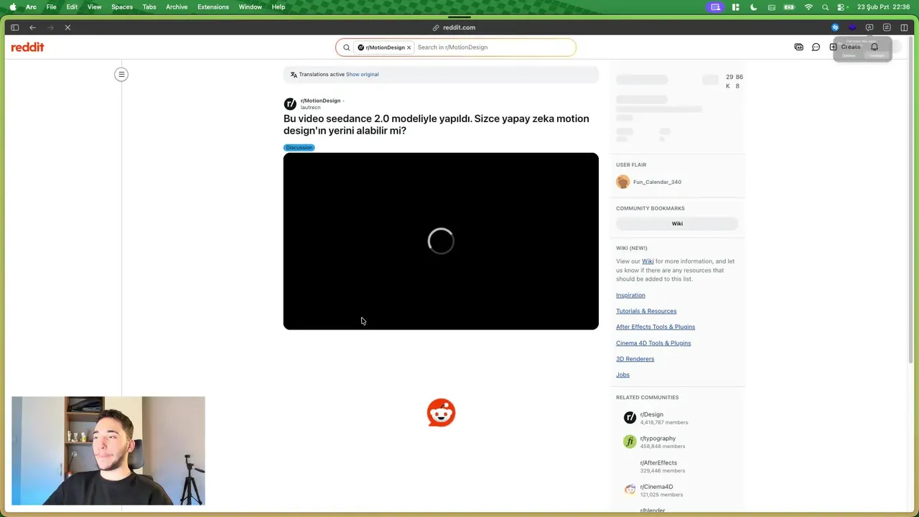Open Reddit notifications bell

tap(874, 47)
